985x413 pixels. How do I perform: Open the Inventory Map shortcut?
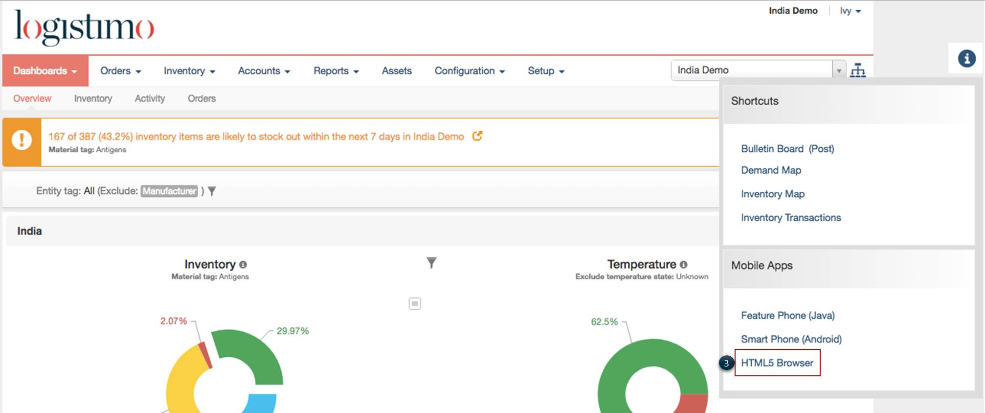coord(773,194)
